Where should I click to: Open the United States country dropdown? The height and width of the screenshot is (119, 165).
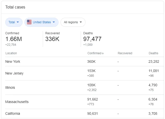pos(41,22)
